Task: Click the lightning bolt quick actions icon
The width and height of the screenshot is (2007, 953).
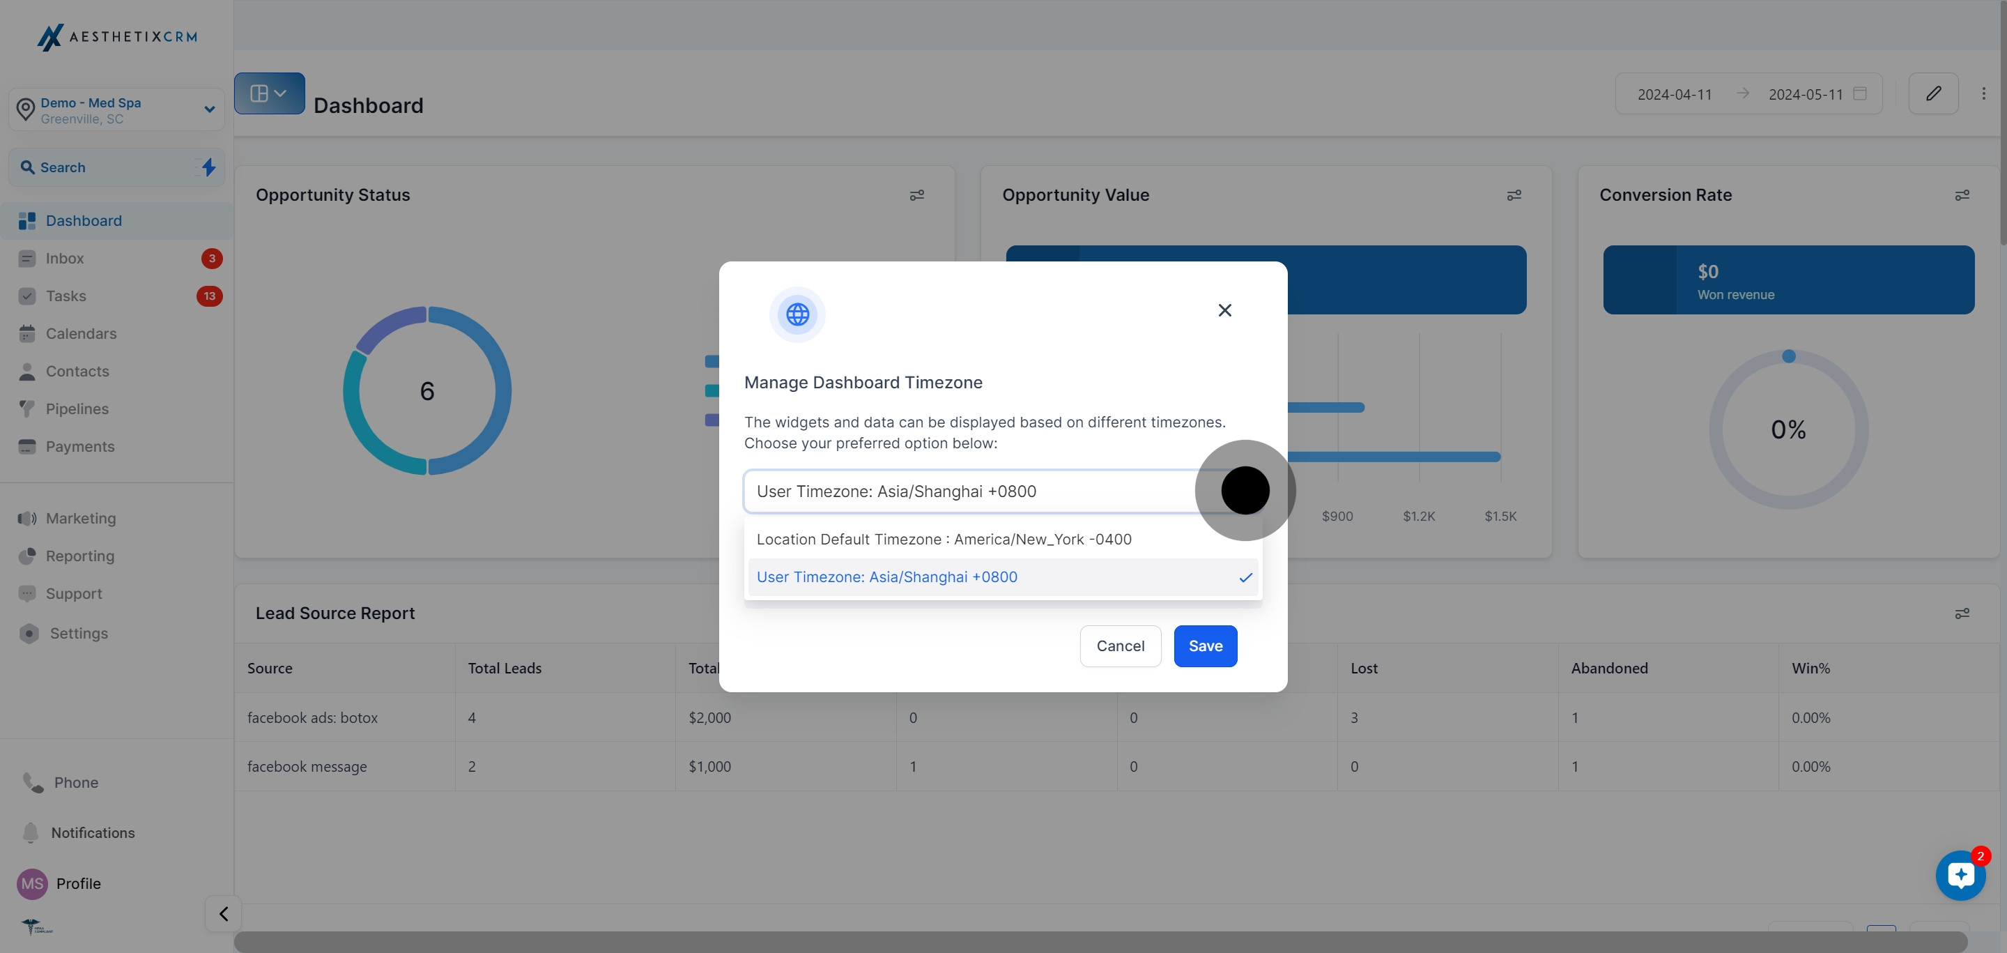Action: 208,167
